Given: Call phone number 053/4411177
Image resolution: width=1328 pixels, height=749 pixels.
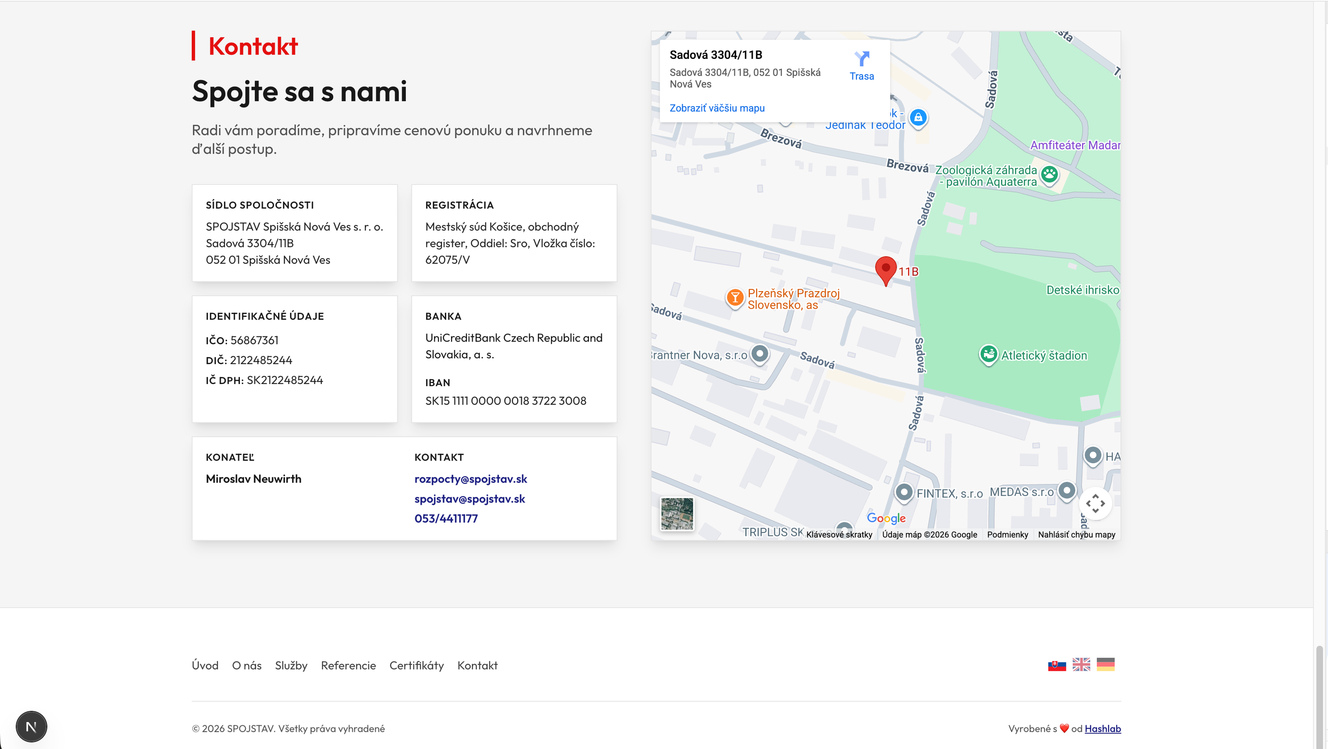Looking at the screenshot, I should click(446, 518).
